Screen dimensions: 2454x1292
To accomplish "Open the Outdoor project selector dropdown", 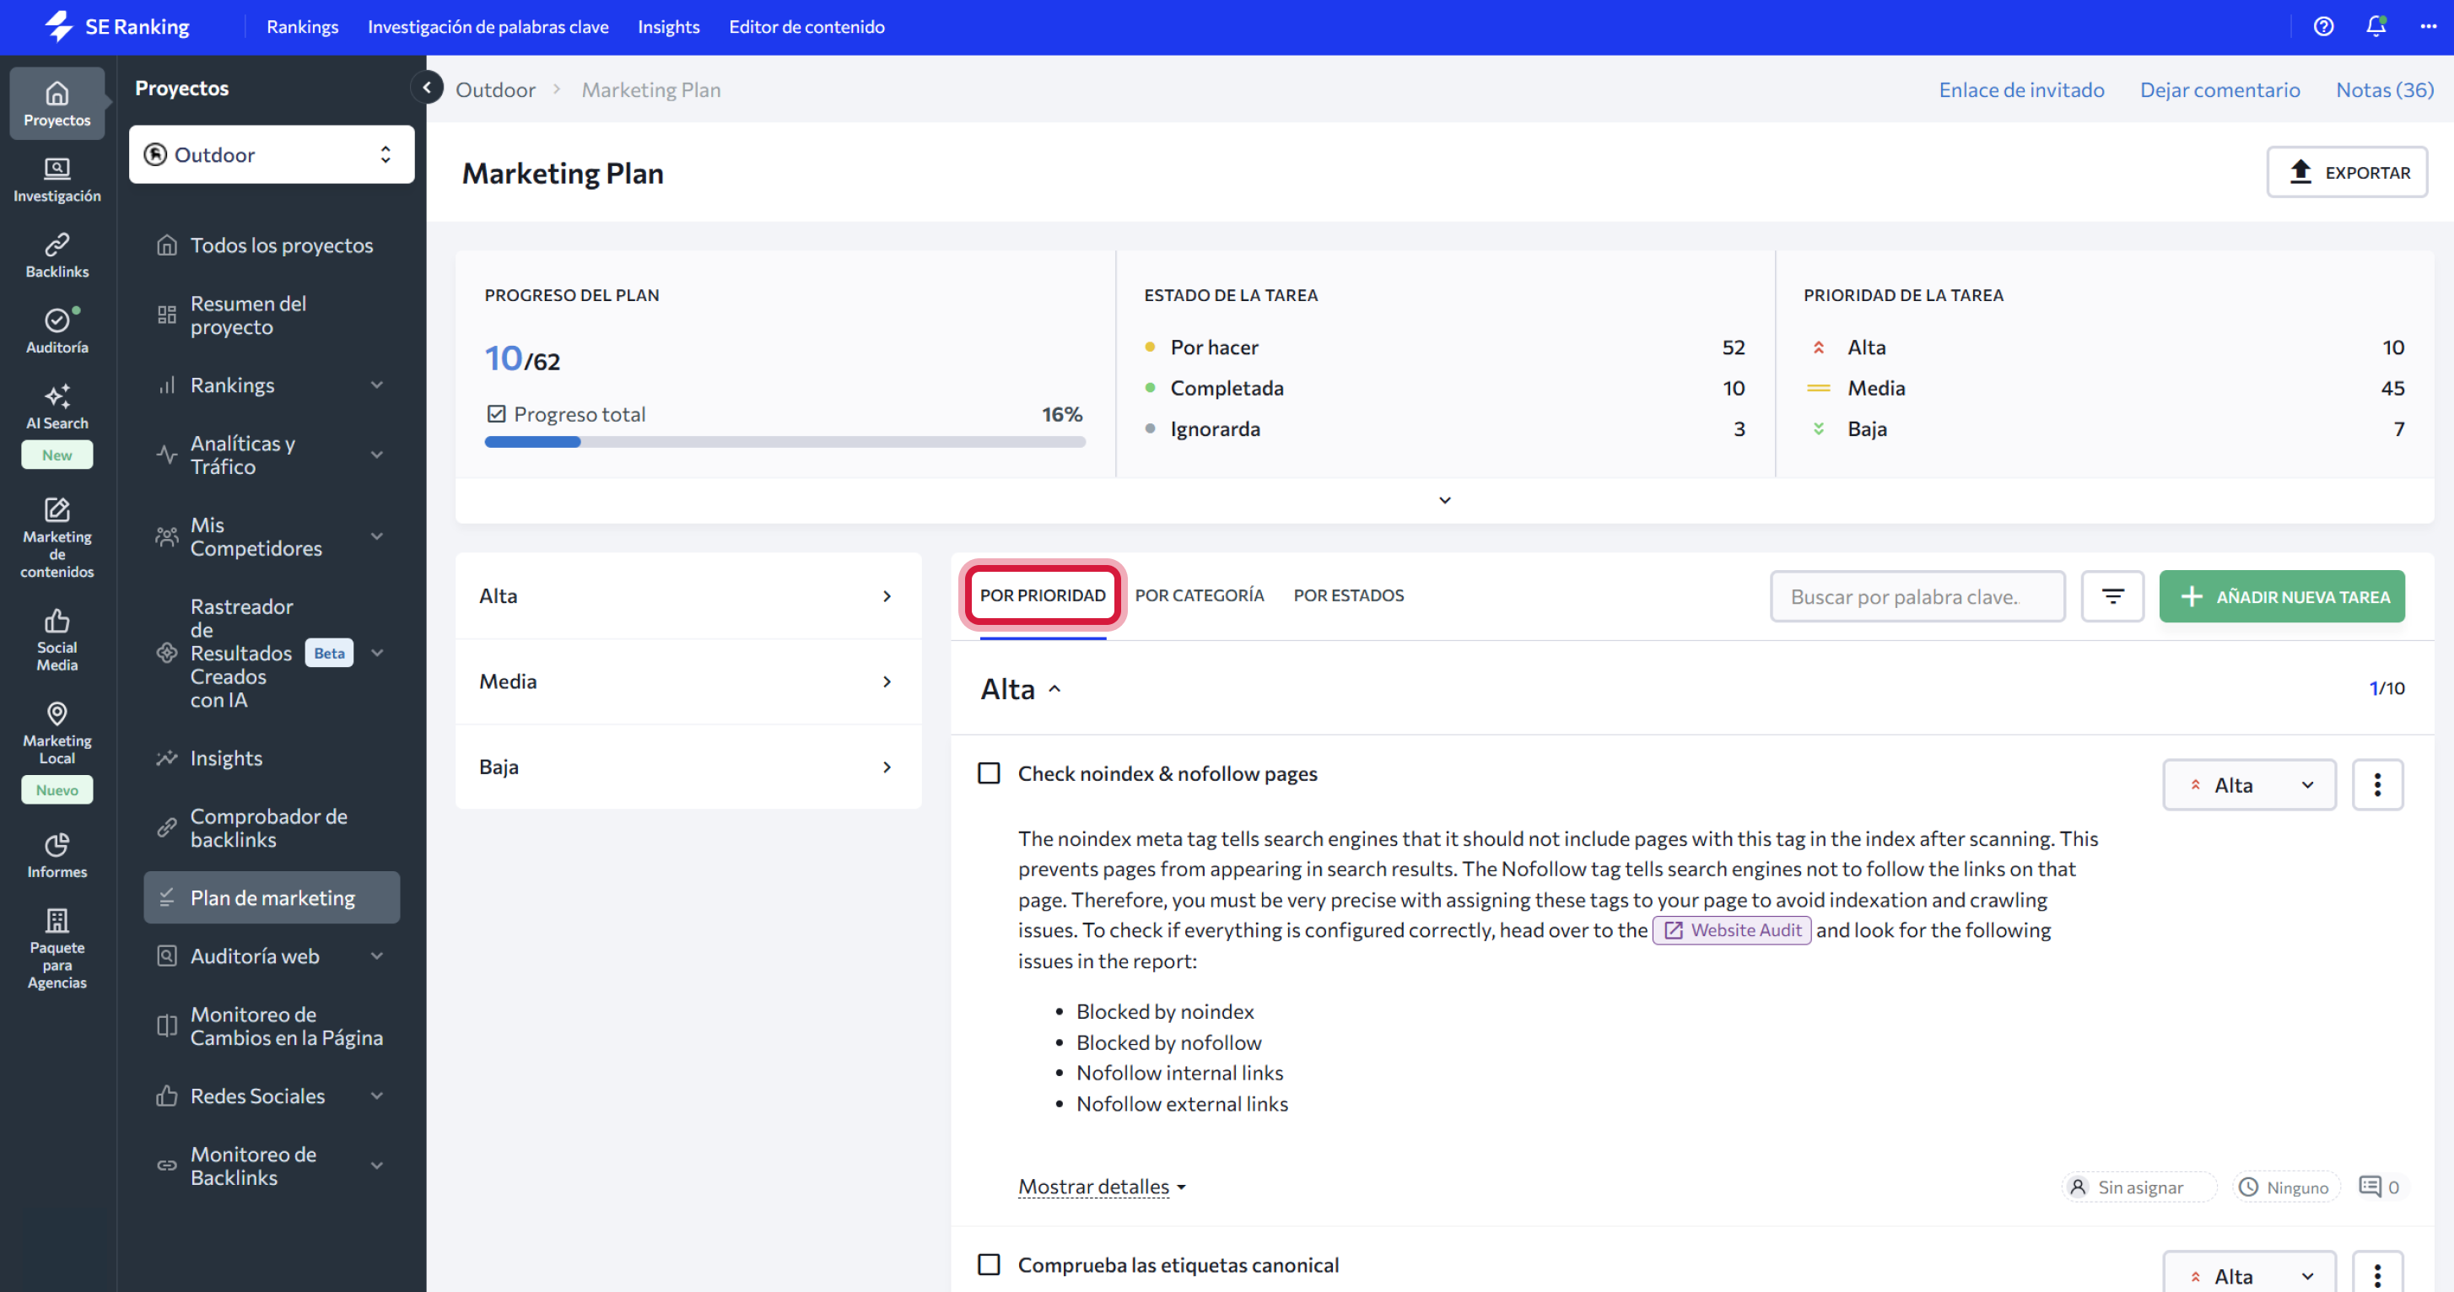I will pos(272,154).
